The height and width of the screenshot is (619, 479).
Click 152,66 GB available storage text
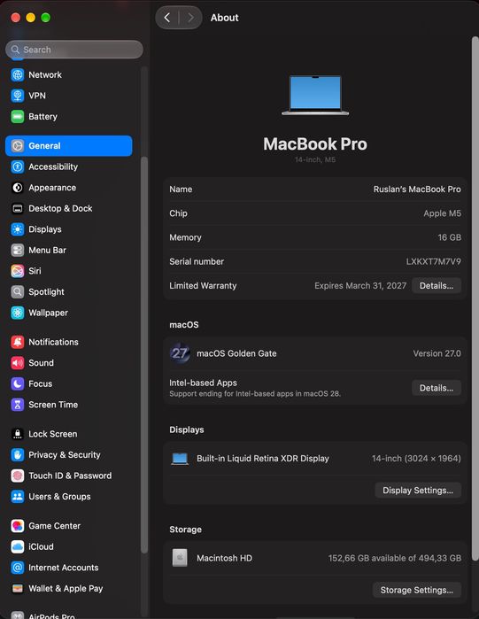click(395, 558)
